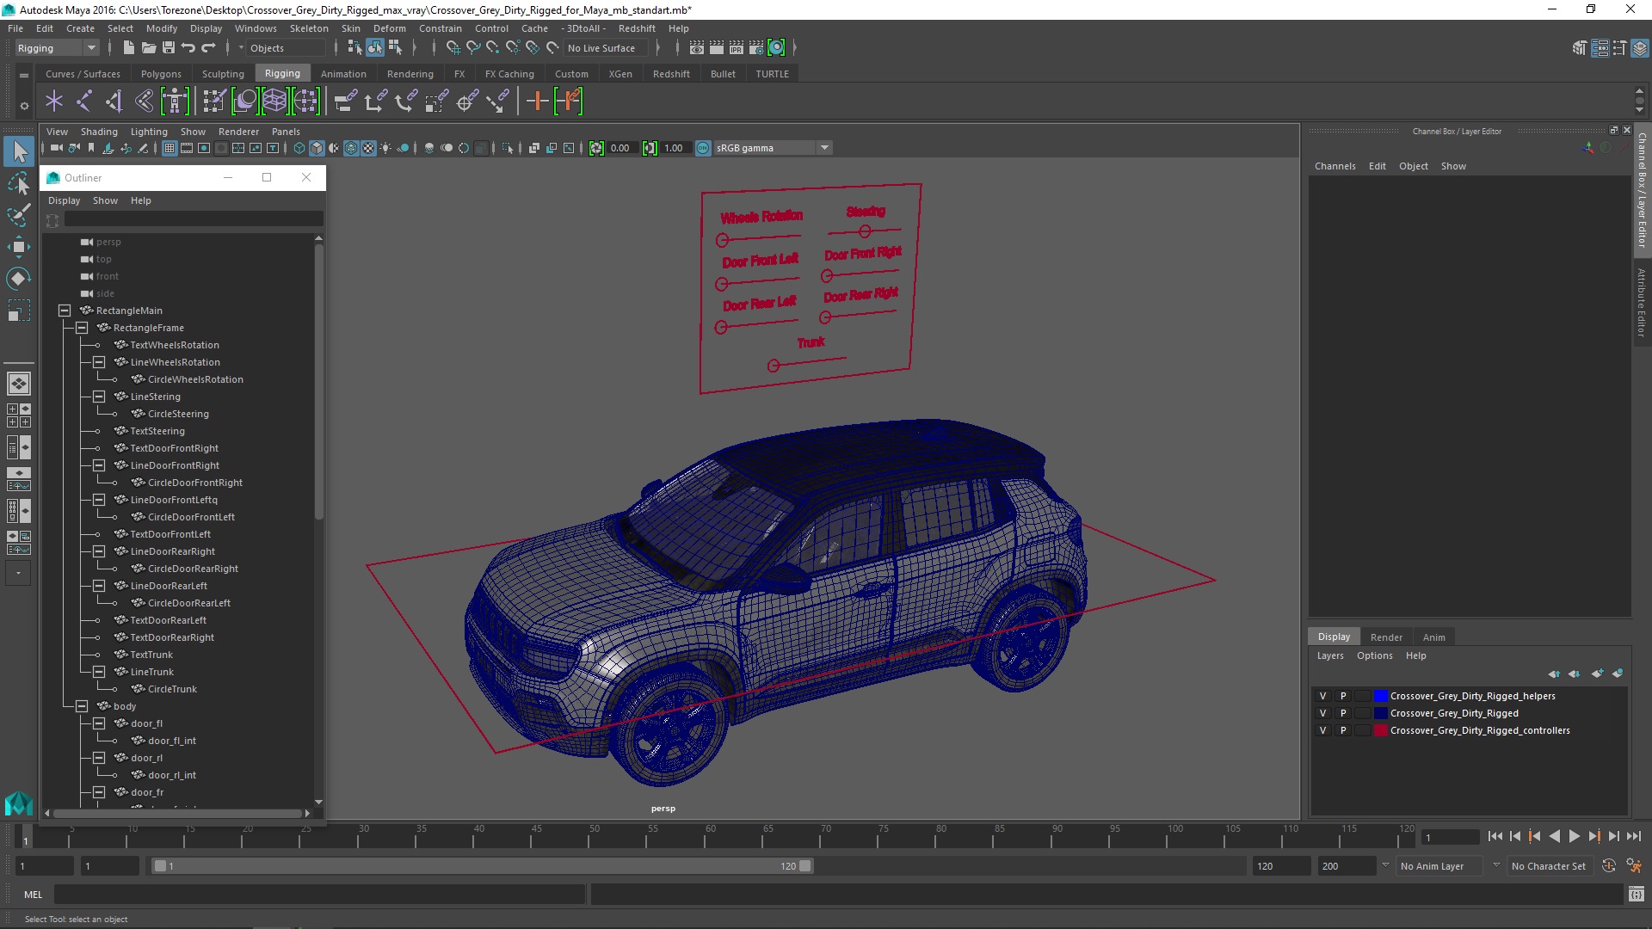Viewport: 1652px width, 929px height.
Task: Click the Create IK Handle shelf icon
Action: coord(114,102)
